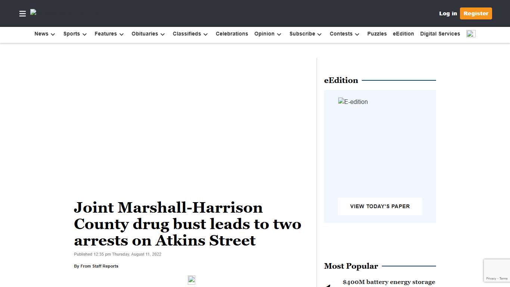This screenshot has width=510, height=287.
Task: Click the search icon next to Digital Services
Action: click(470, 33)
